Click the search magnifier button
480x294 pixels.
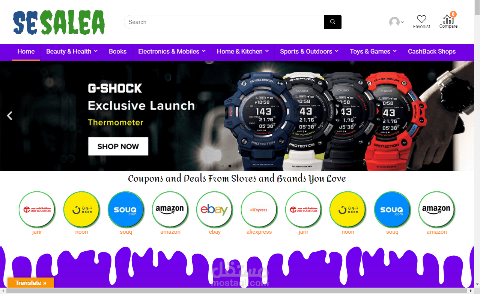pos(333,22)
